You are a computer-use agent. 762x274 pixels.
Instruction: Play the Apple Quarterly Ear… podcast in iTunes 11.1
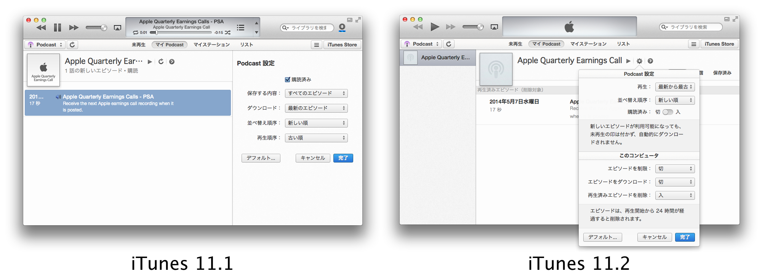pos(150,62)
